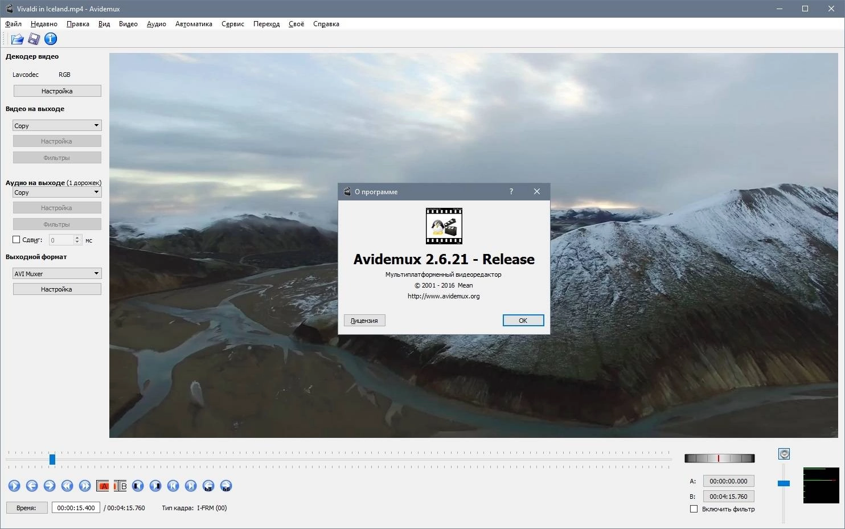Jump to first frame icon
This screenshot has height=529, width=845.
[x=173, y=486]
